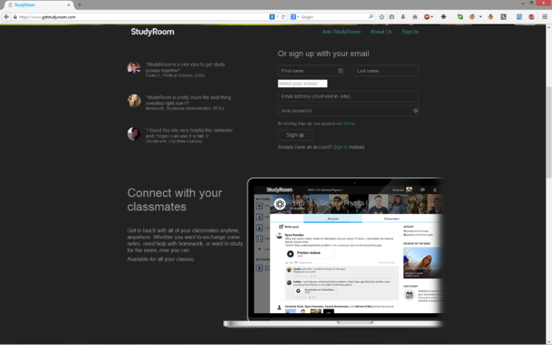Click the red circular 'S' extension icon
Viewport: 552px width, 345px height.
point(531,17)
